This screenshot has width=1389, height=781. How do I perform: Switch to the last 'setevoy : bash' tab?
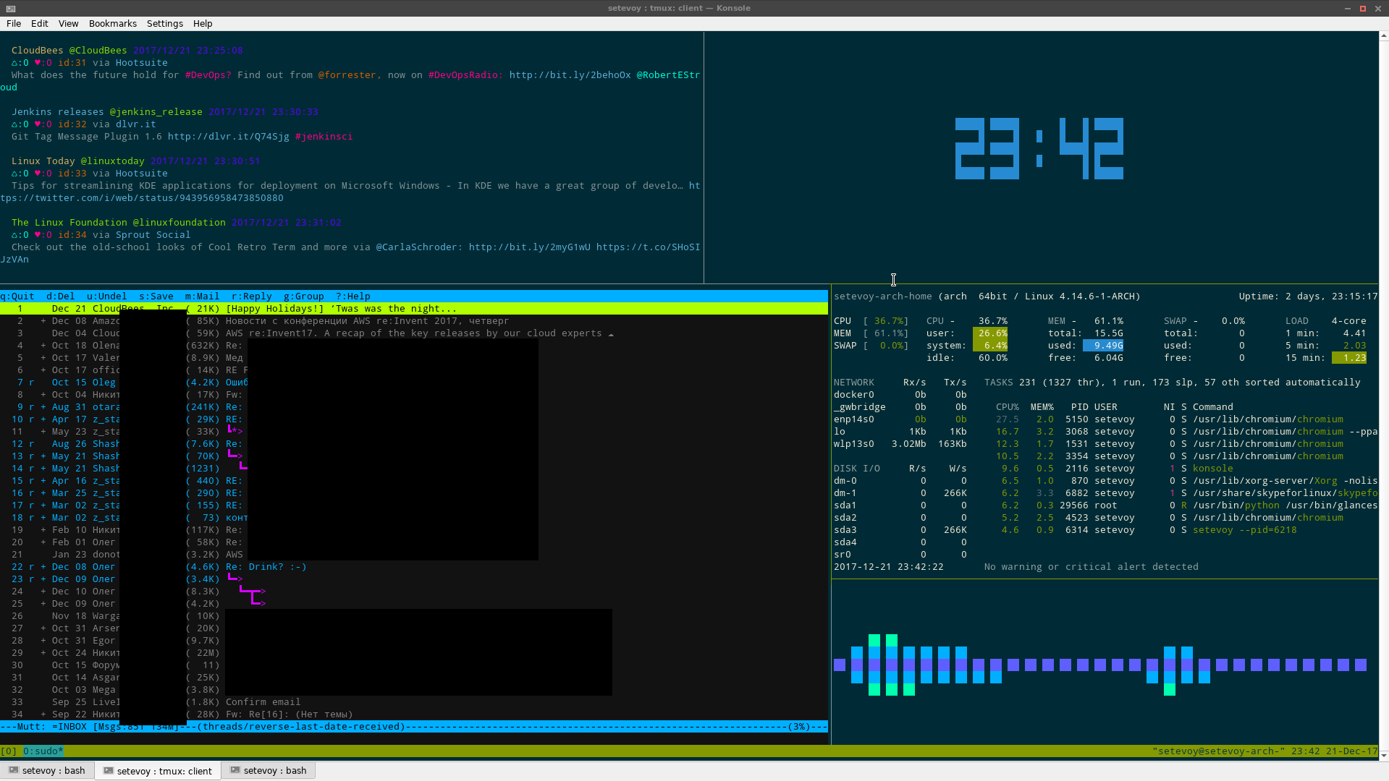[x=269, y=770]
